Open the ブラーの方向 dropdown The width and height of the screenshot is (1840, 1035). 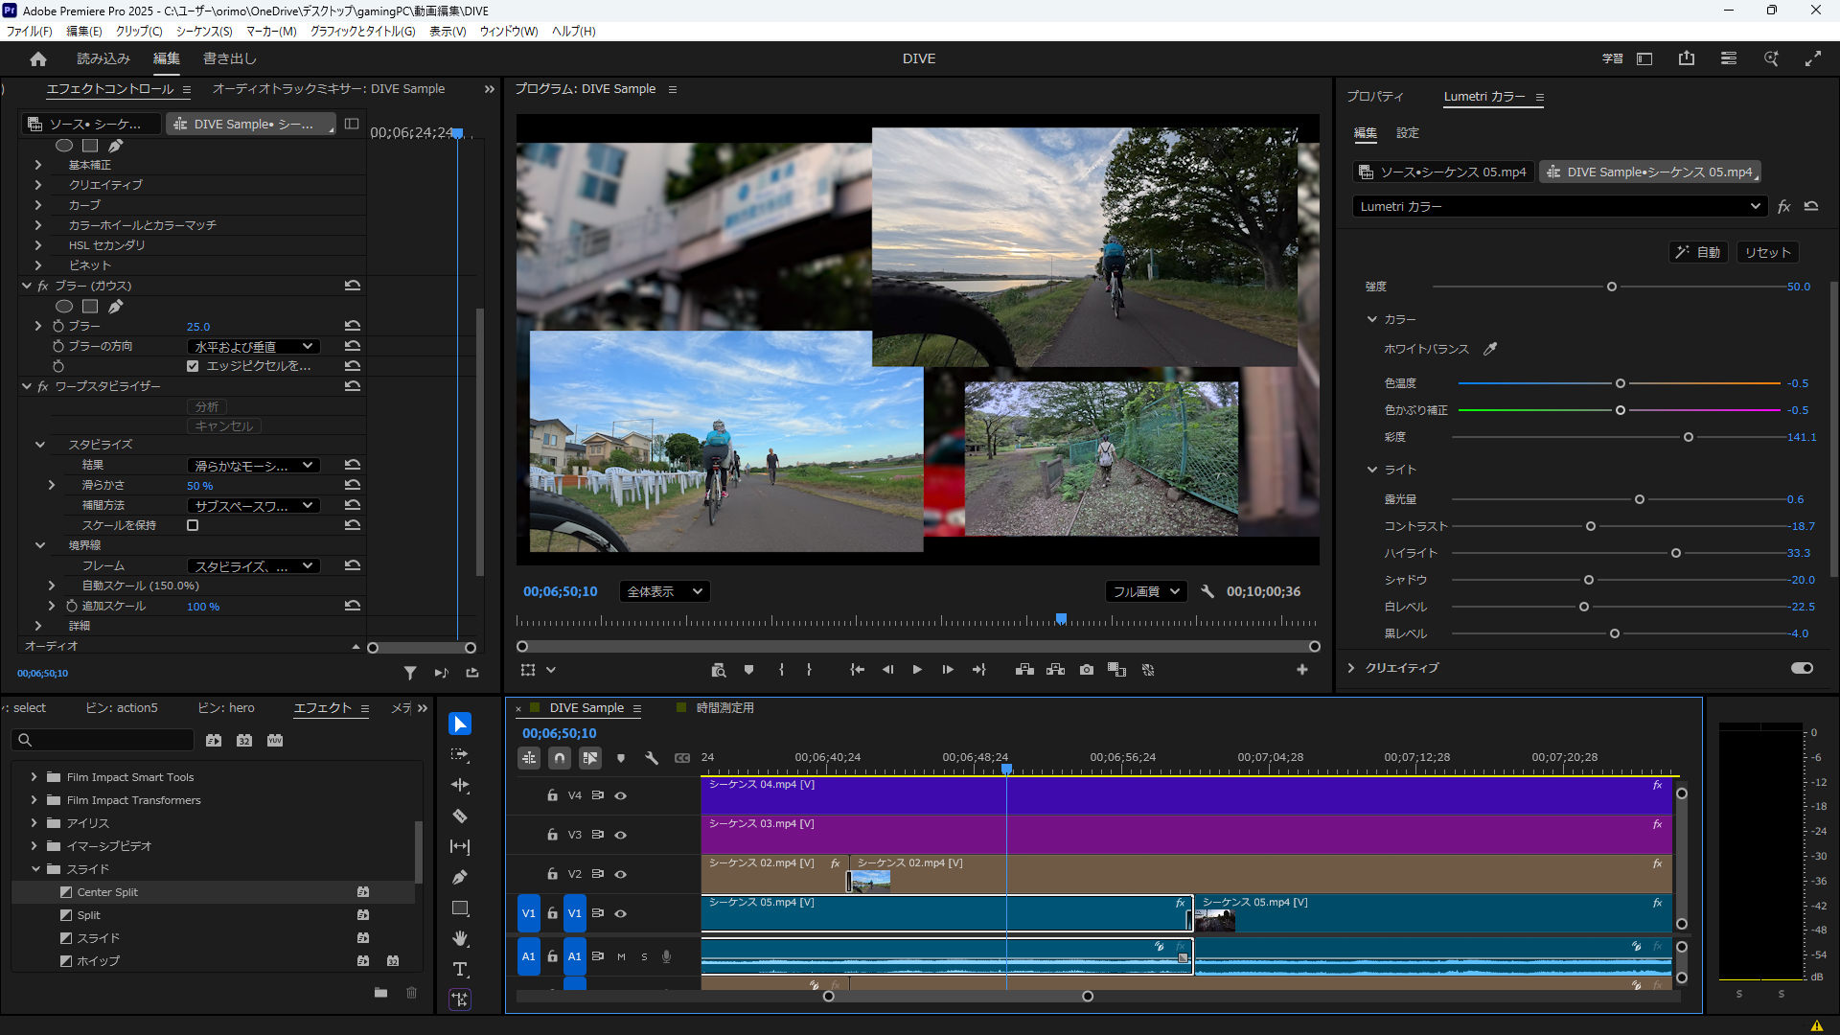coord(252,346)
